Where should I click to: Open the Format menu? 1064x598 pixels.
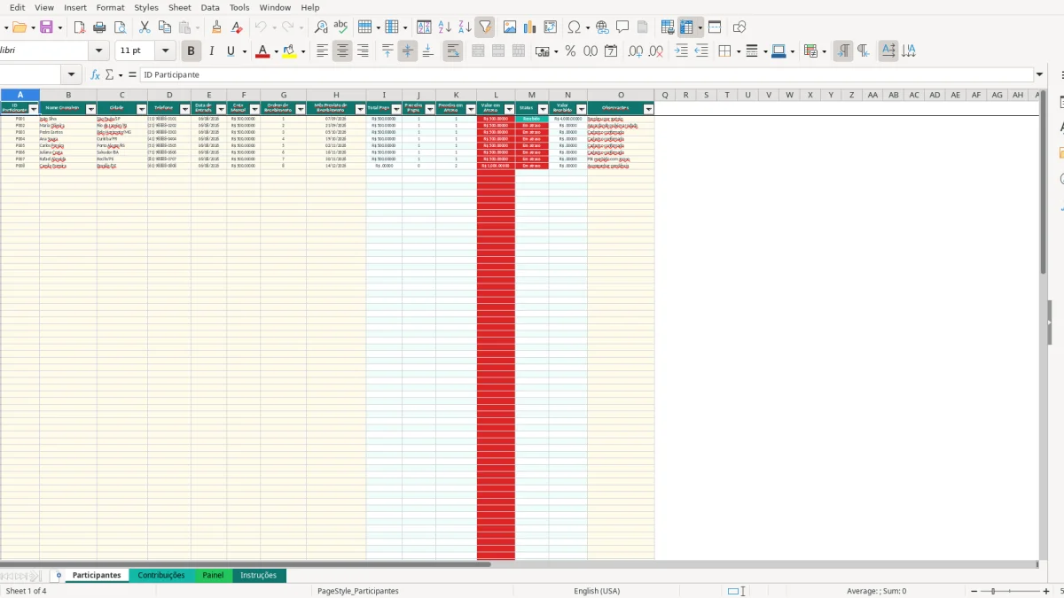(x=110, y=7)
